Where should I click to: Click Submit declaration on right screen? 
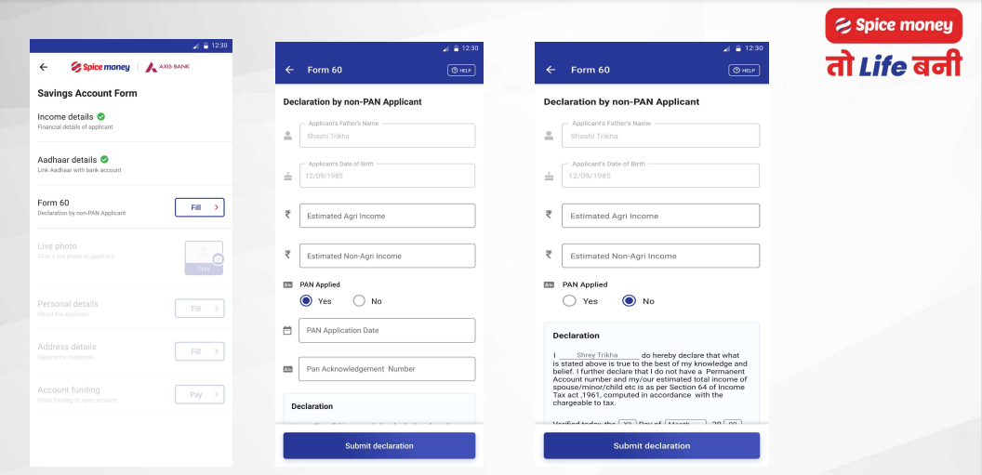coord(651,445)
